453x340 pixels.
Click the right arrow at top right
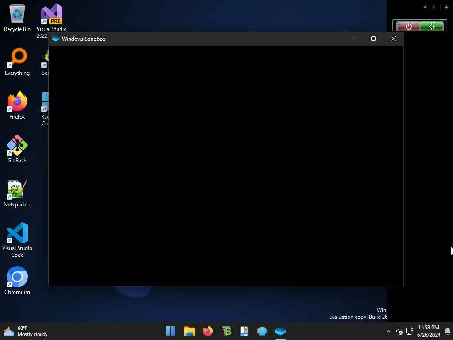pos(434,7)
